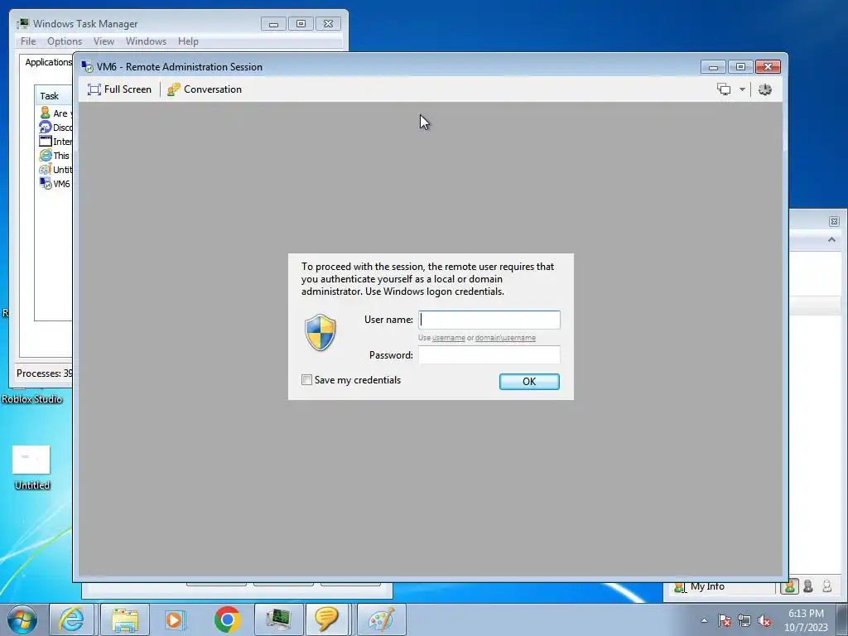Screen dimensions: 848x636
Task: Open the Windows Start menu
Action: 22,619
